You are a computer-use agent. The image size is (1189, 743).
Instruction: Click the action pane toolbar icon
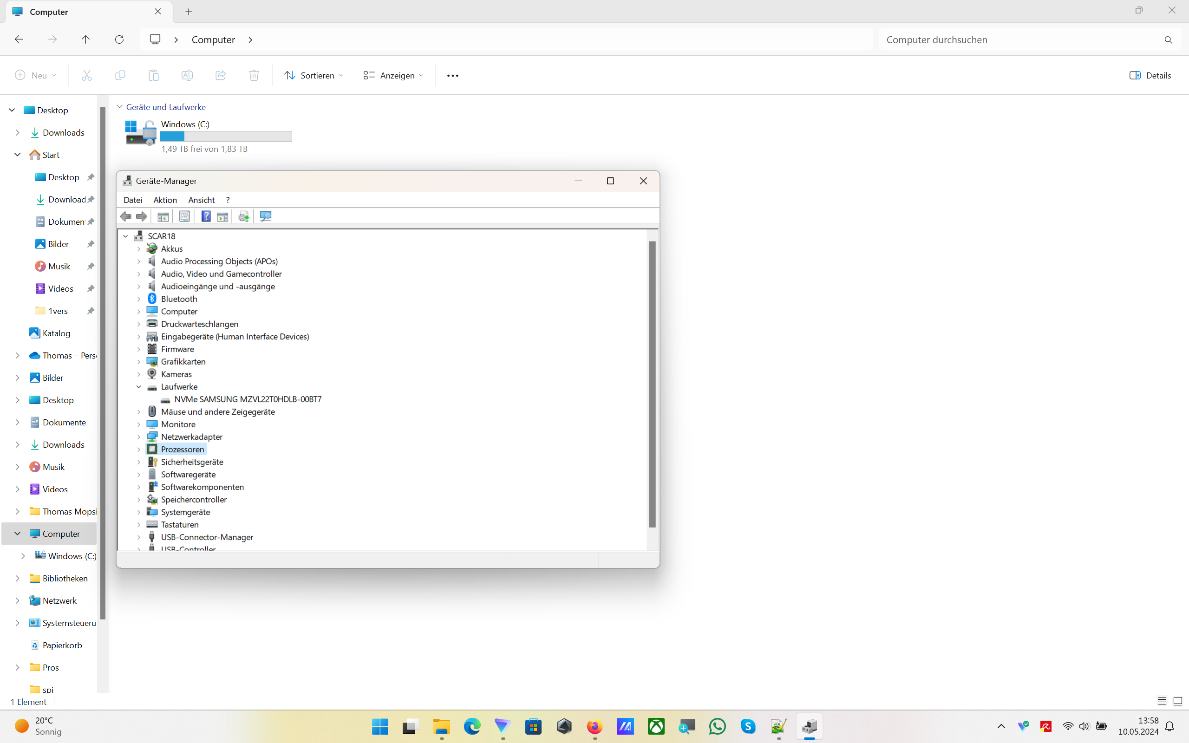coord(222,216)
